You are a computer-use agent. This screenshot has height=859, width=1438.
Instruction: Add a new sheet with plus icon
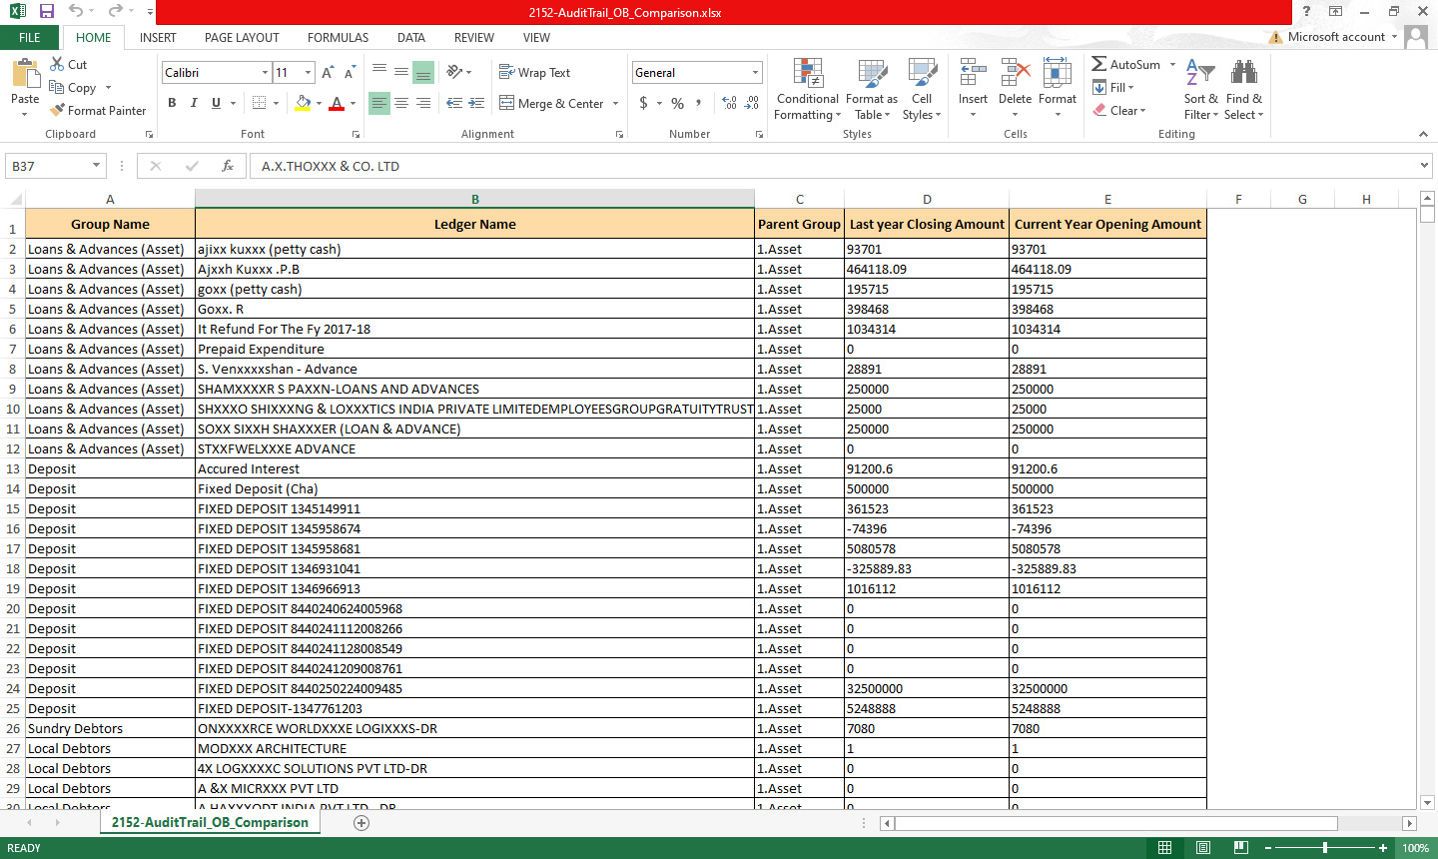pos(361,823)
